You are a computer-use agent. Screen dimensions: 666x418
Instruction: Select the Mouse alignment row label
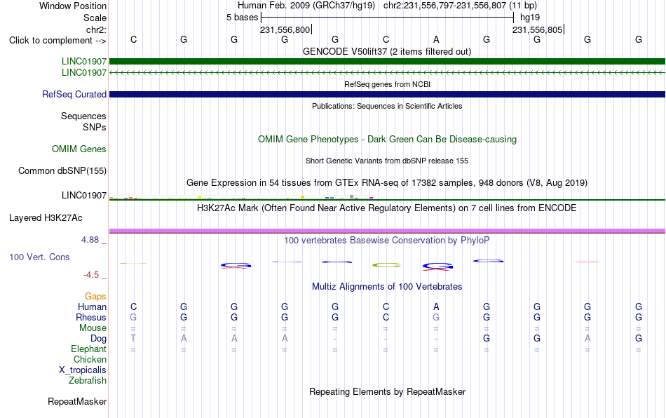[x=93, y=328]
